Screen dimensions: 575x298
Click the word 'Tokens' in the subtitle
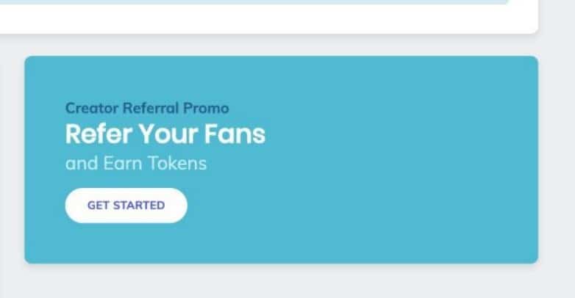coord(180,163)
